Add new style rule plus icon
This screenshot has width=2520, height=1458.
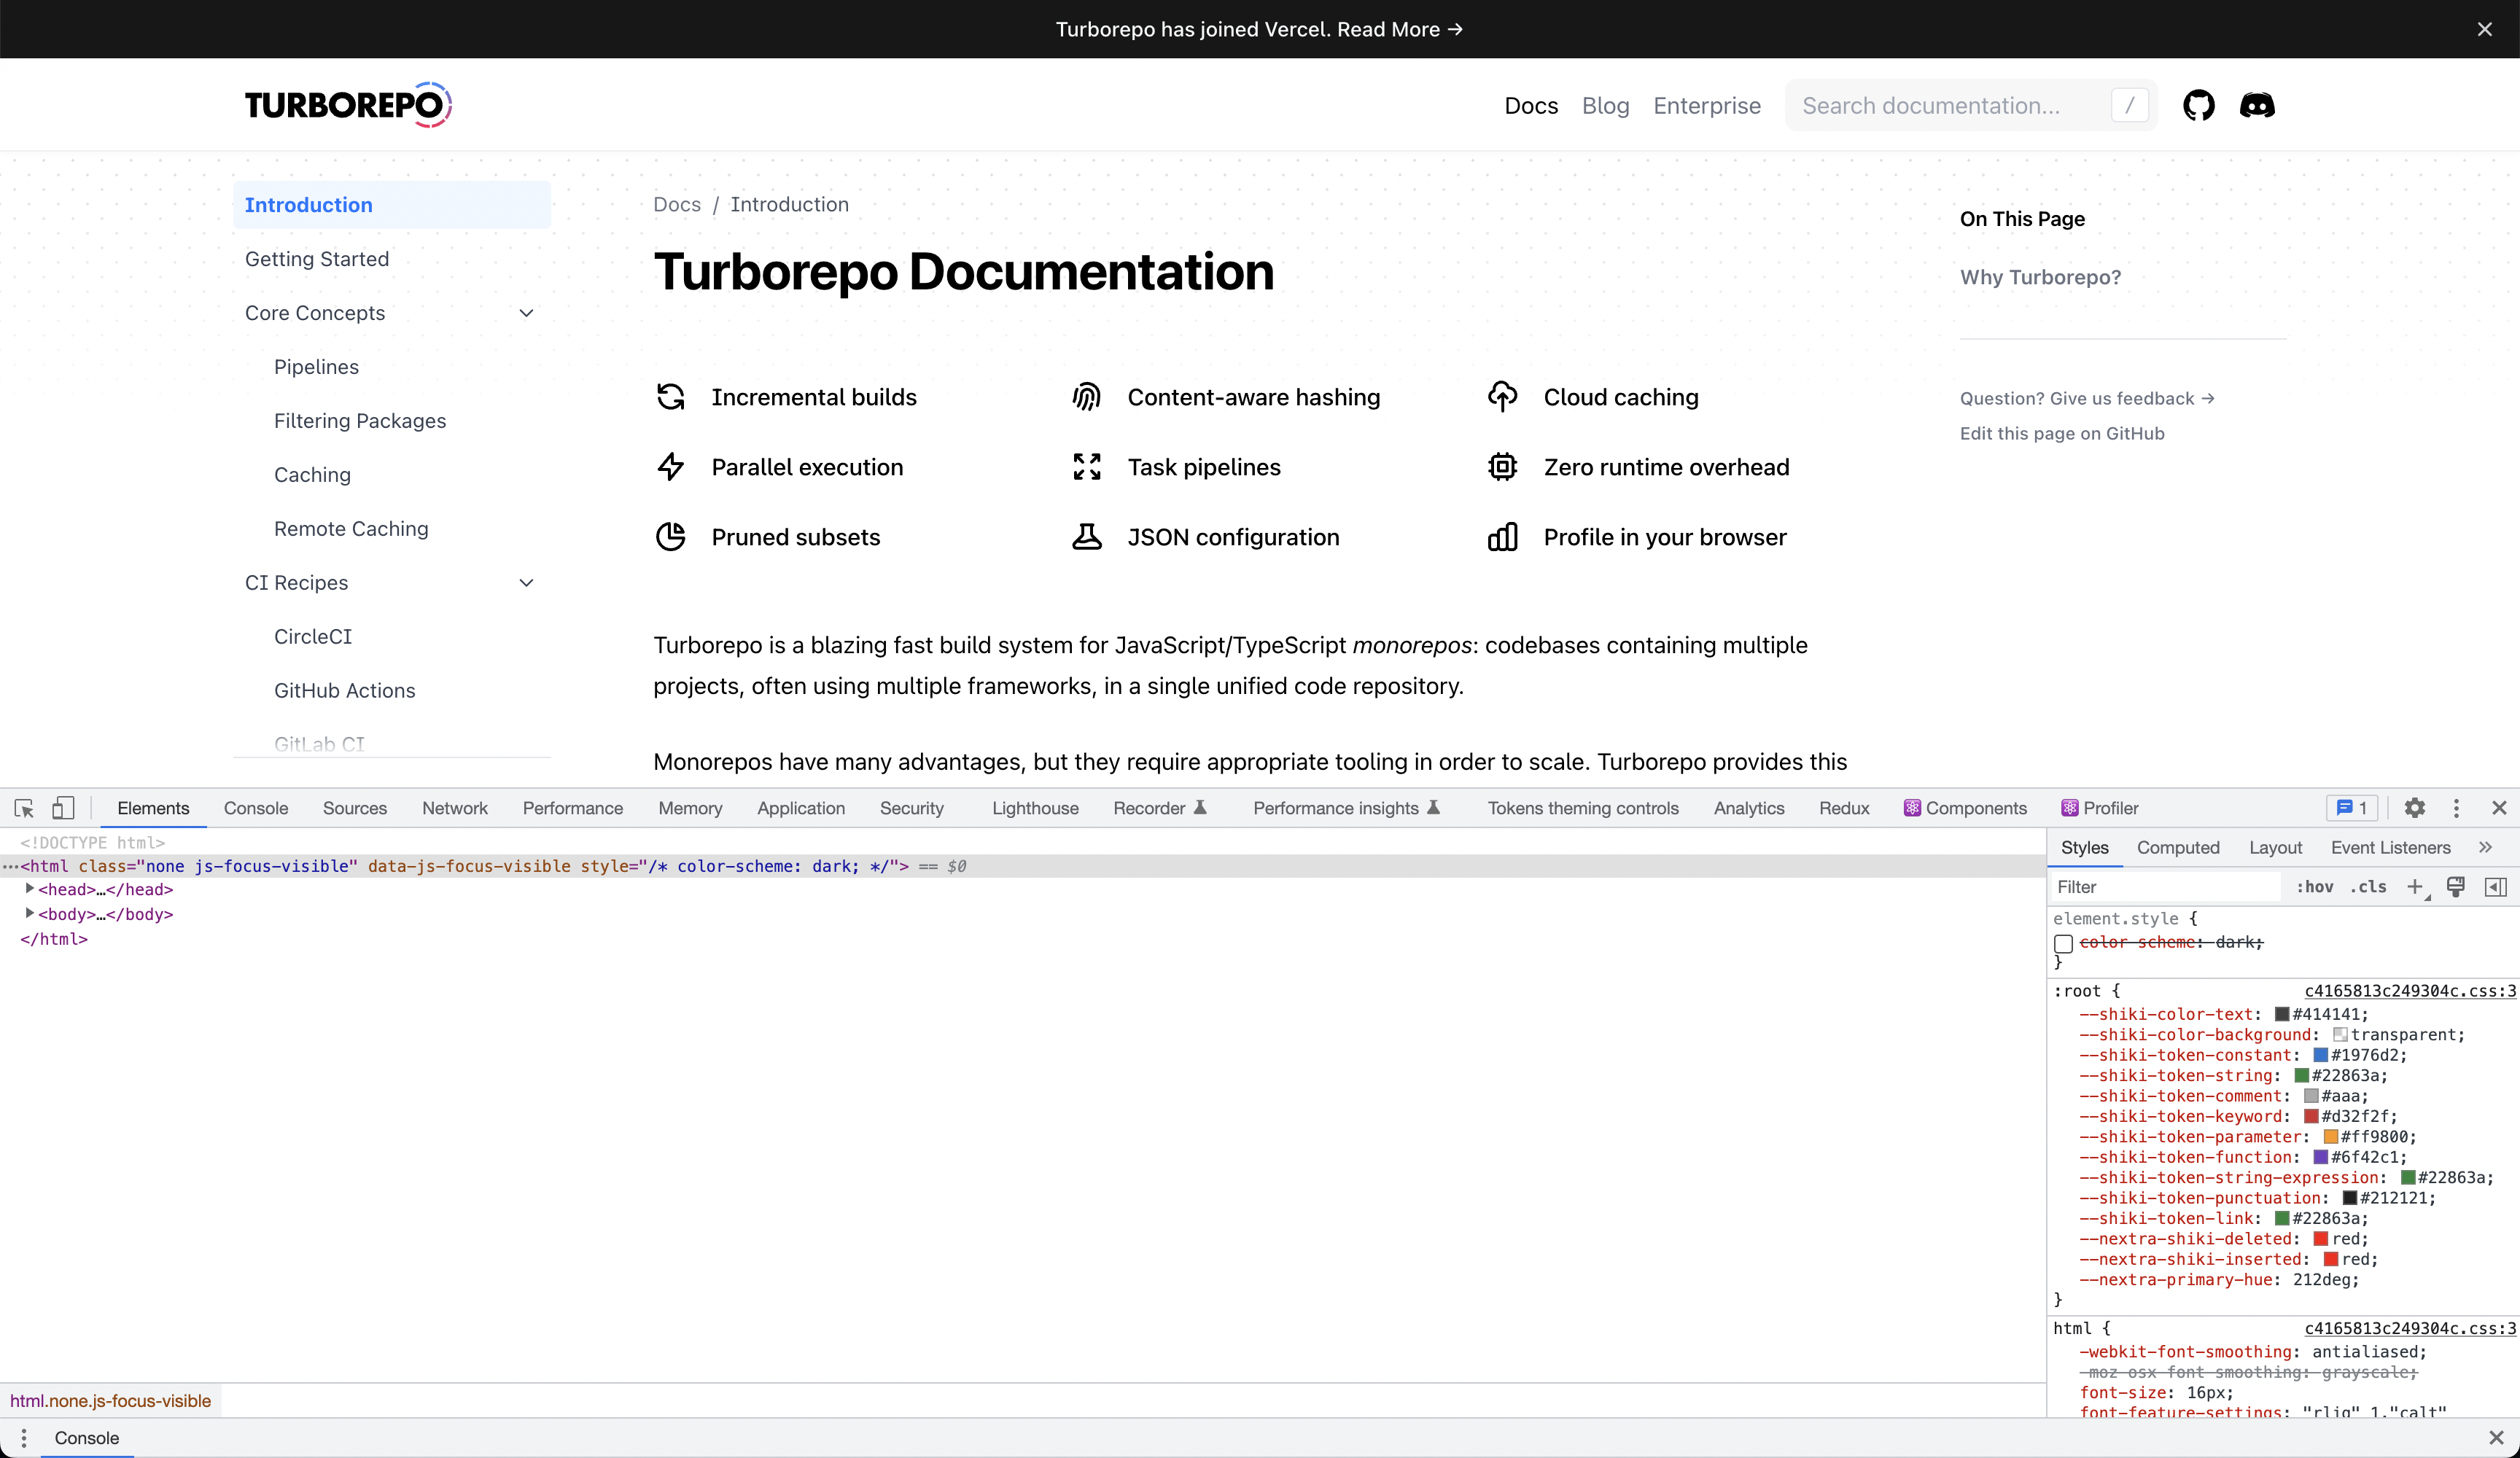2415,886
